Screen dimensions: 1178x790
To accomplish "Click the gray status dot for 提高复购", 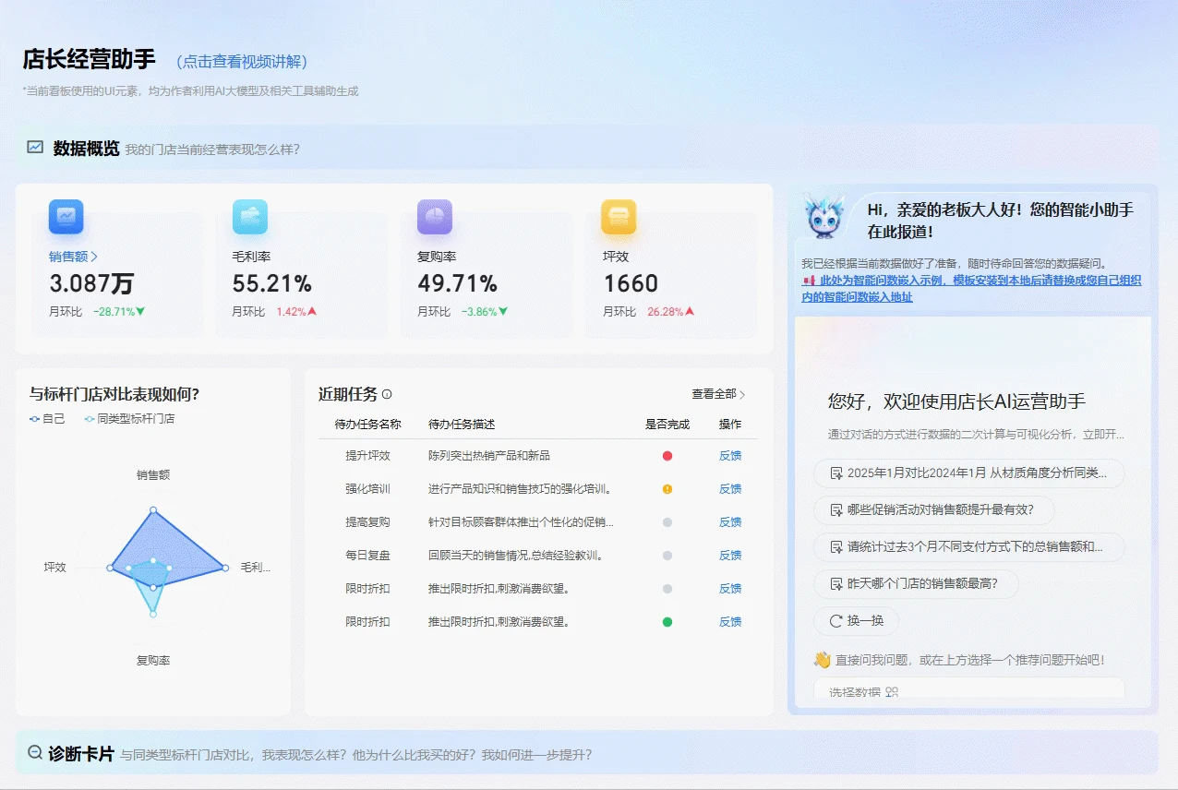I will (x=667, y=522).
